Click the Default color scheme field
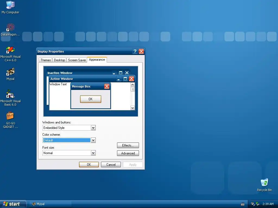The height and width of the screenshot is (208, 278). pyautogui.click(x=69, y=140)
